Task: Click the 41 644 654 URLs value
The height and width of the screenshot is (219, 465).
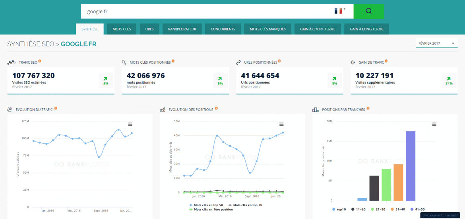Action: tap(260, 76)
